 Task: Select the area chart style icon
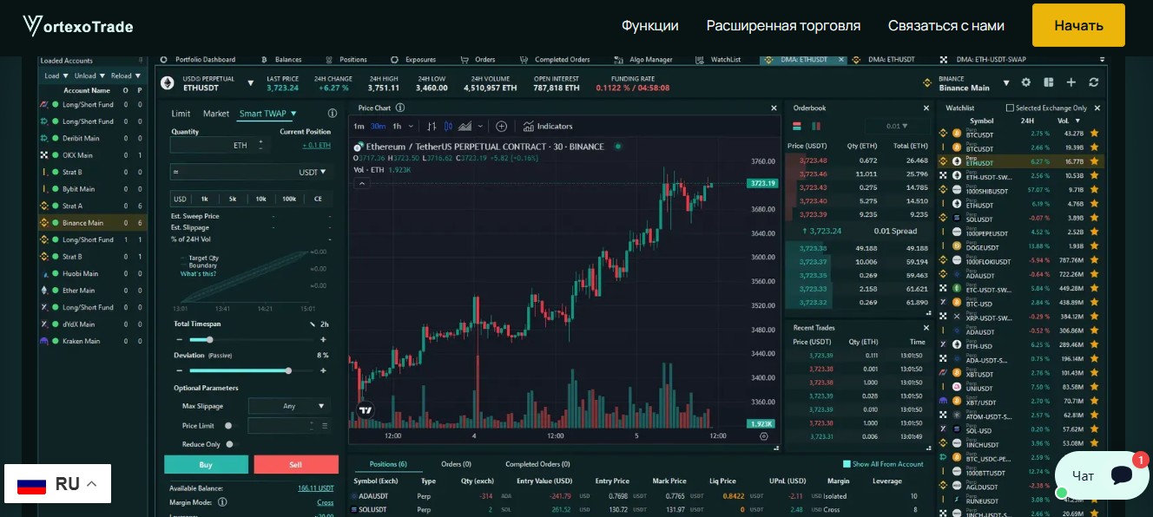pyautogui.click(x=465, y=126)
